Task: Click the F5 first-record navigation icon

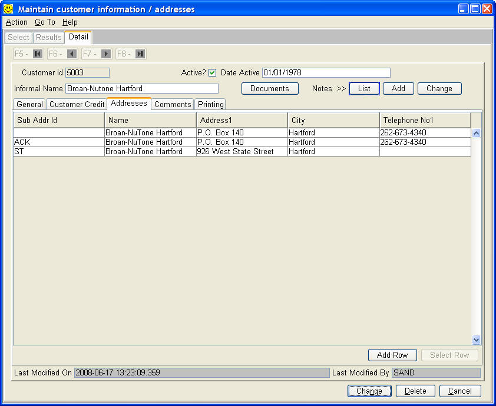Action: [x=38, y=54]
